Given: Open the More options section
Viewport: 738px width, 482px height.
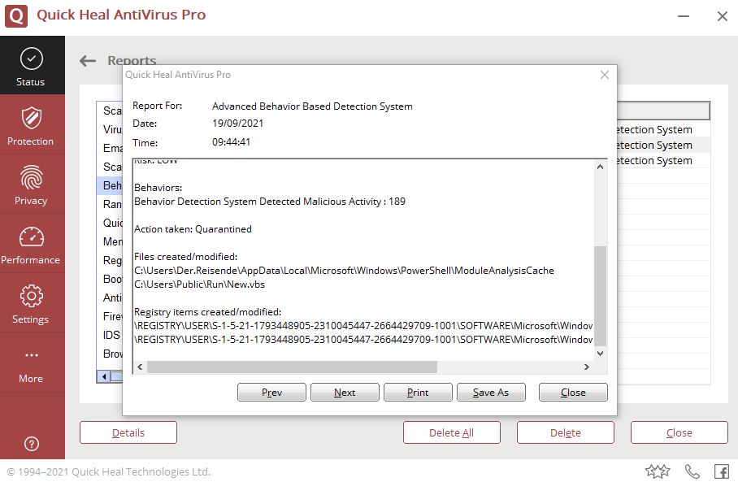Looking at the screenshot, I should pyautogui.click(x=32, y=363).
